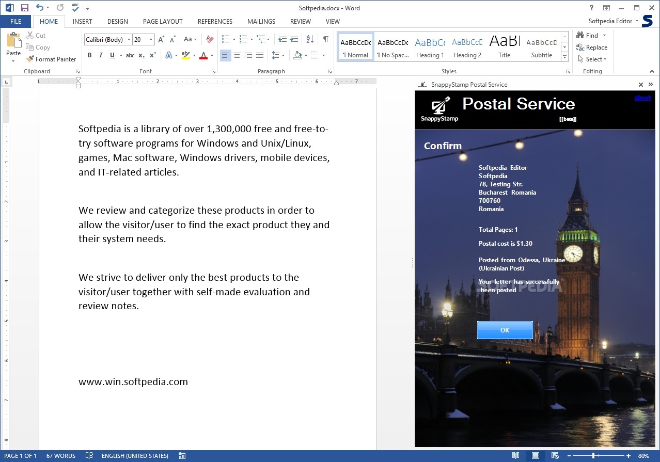Open the about link in SnappyStamp
The image size is (660, 462).
point(642,98)
